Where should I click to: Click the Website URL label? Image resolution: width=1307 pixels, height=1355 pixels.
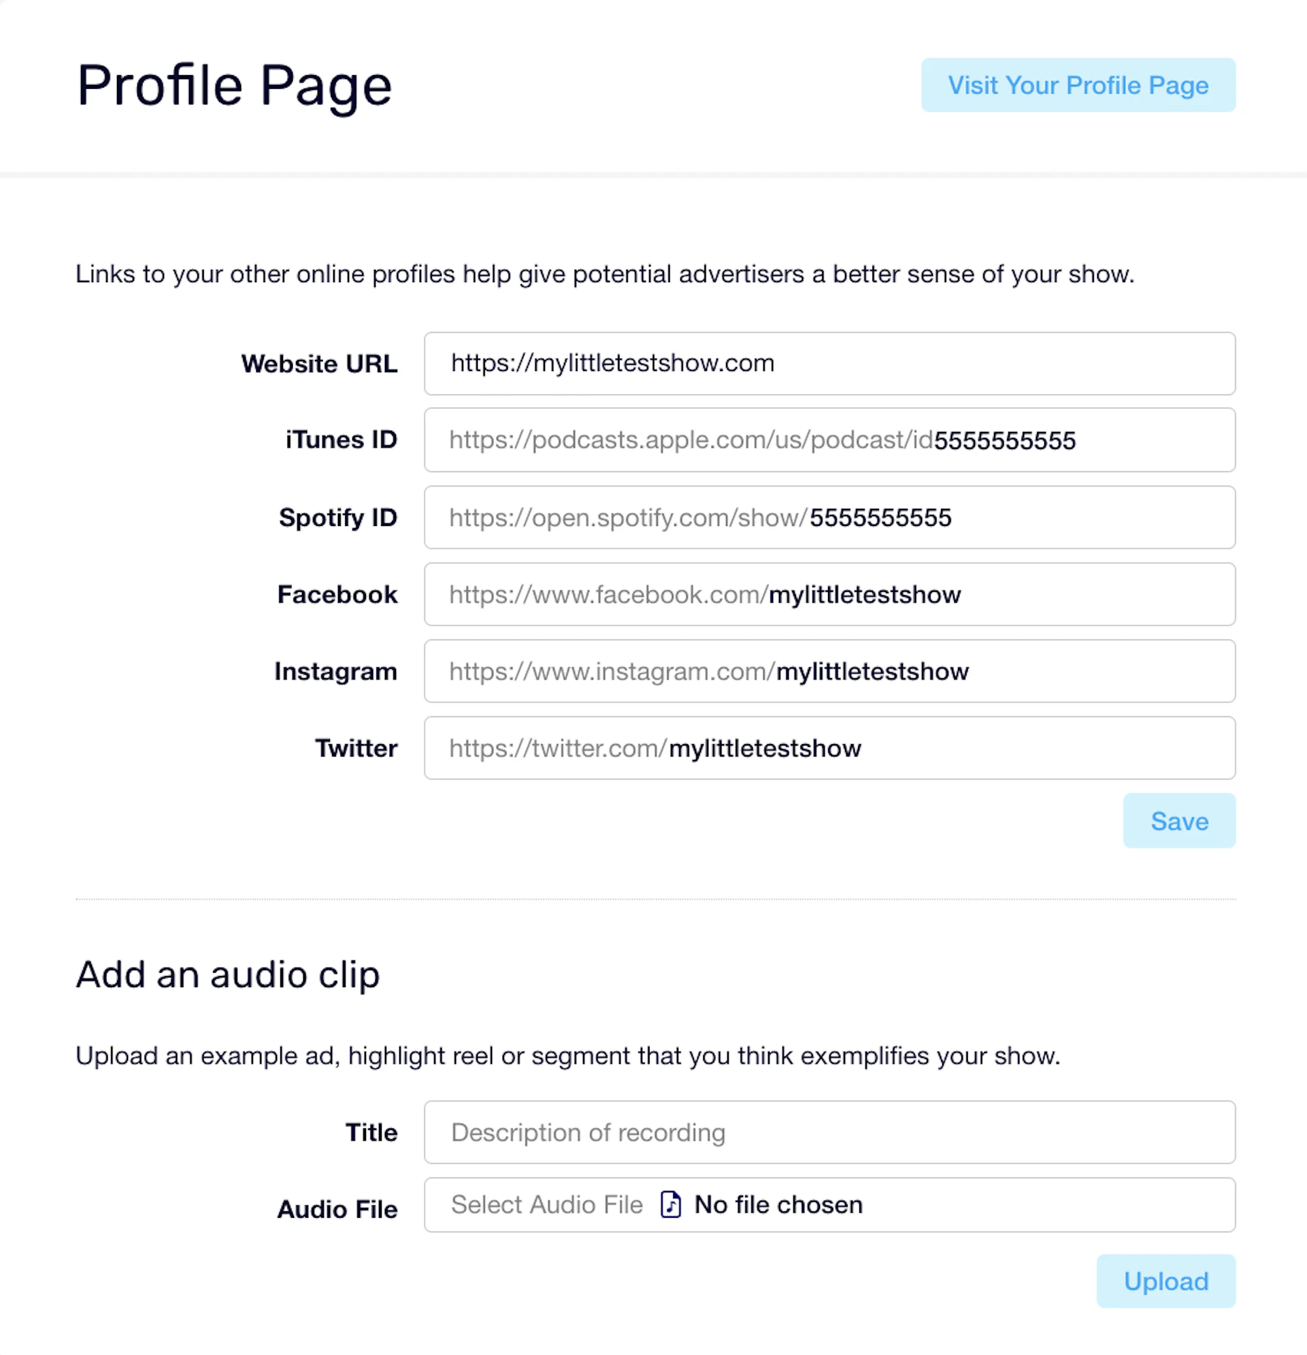click(x=320, y=364)
